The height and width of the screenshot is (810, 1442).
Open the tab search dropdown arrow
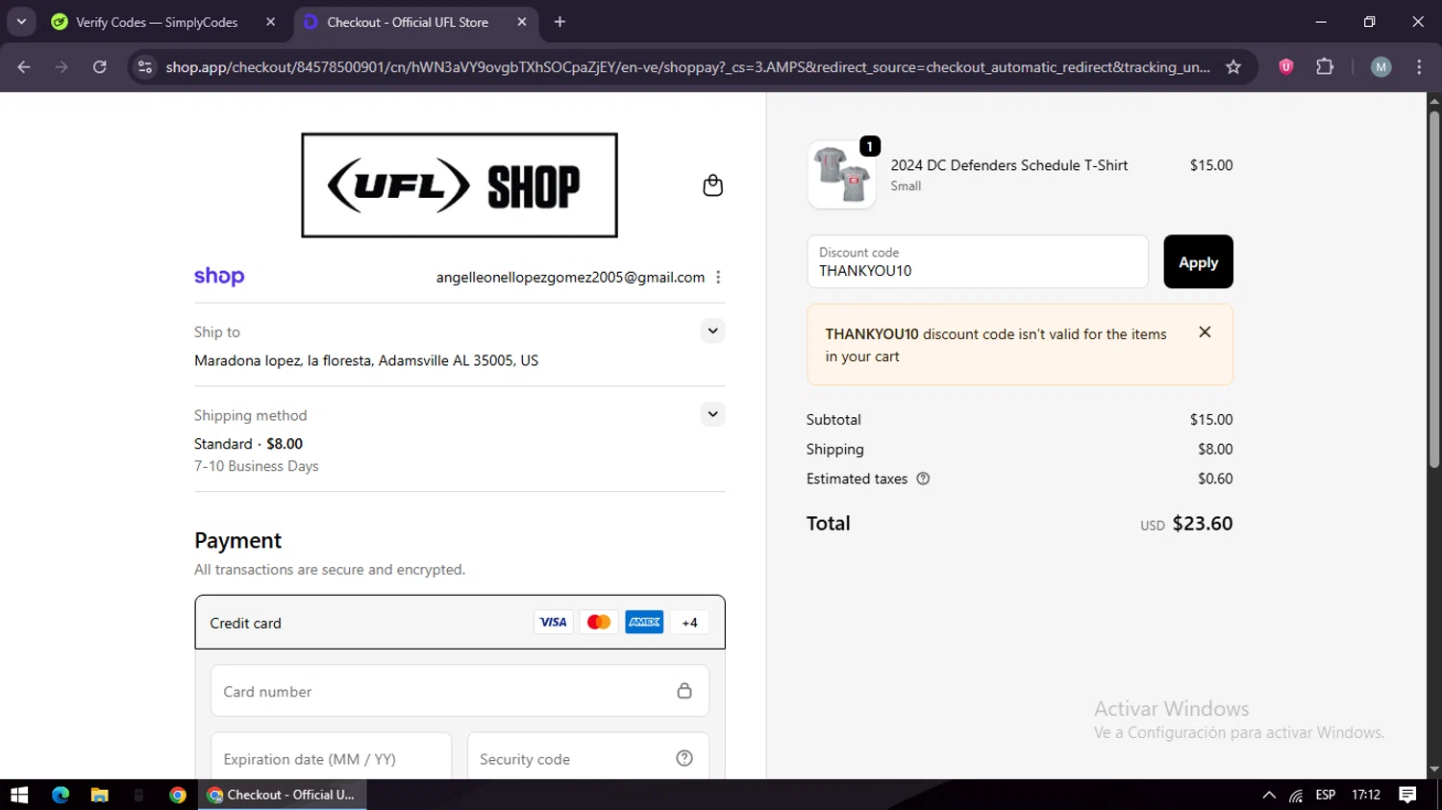[21, 21]
